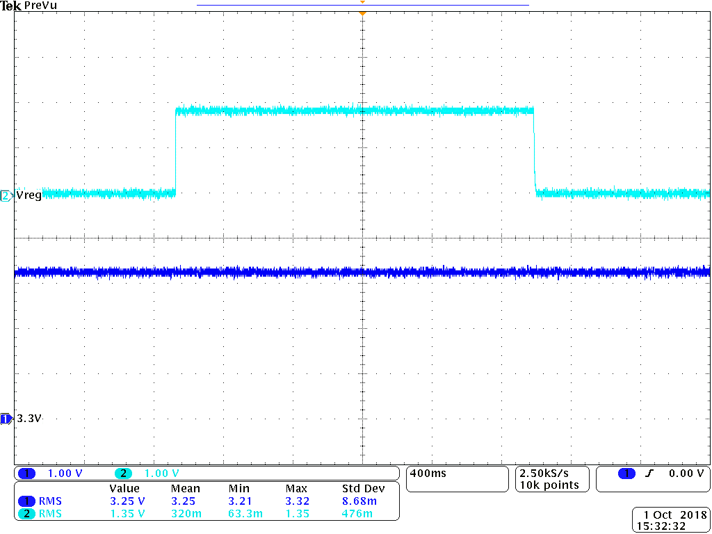Select the channel 2 badge in scale readout
712x534 pixels.
123,474
